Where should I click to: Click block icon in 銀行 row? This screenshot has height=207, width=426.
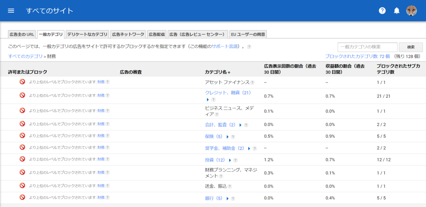[22, 197]
